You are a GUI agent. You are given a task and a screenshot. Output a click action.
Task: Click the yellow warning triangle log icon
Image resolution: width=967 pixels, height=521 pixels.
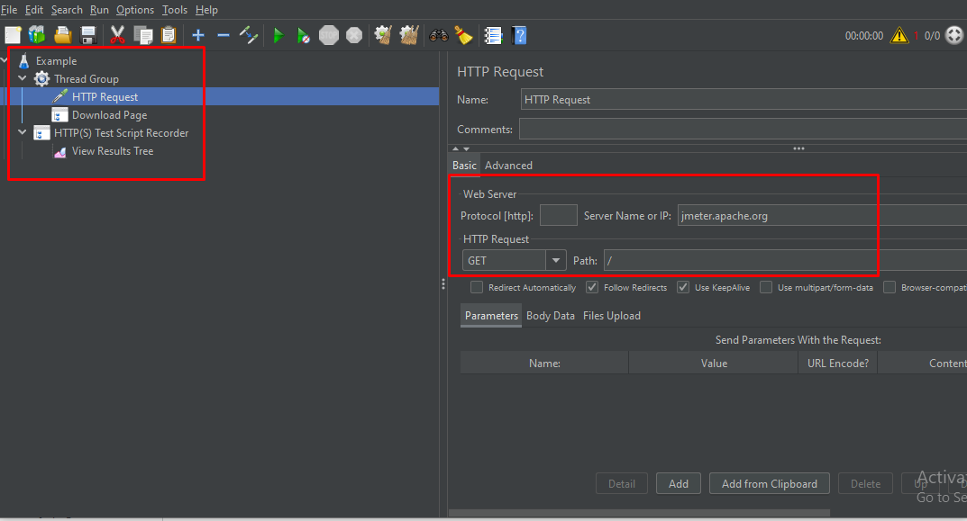pyautogui.click(x=899, y=35)
